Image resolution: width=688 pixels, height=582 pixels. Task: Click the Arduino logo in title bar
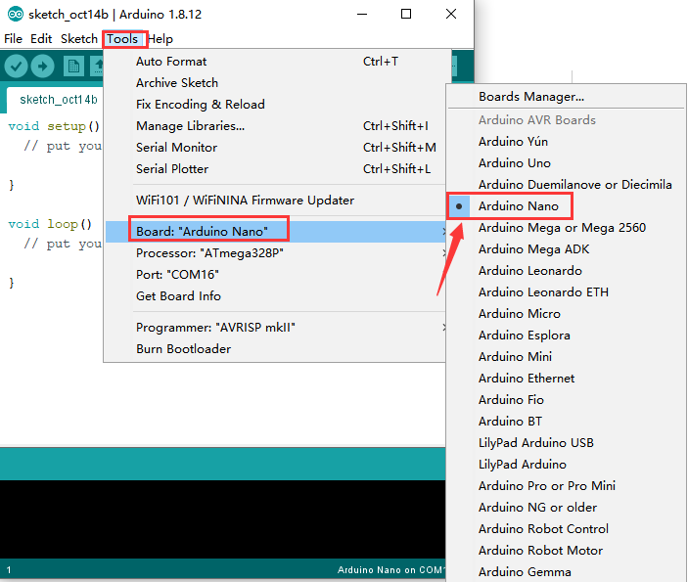tap(12, 14)
